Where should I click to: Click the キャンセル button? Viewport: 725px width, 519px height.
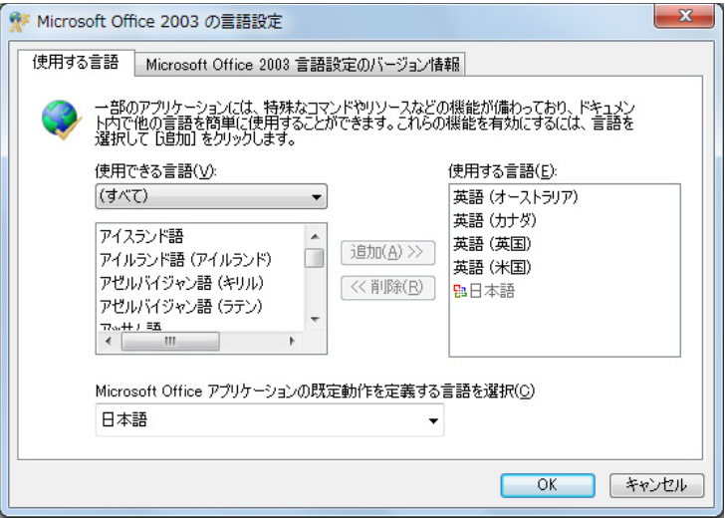(x=648, y=485)
